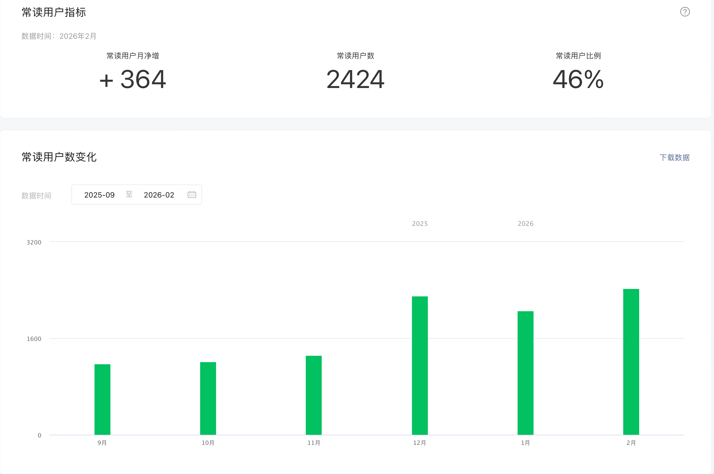Click the help question mark icon

(685, 12)
